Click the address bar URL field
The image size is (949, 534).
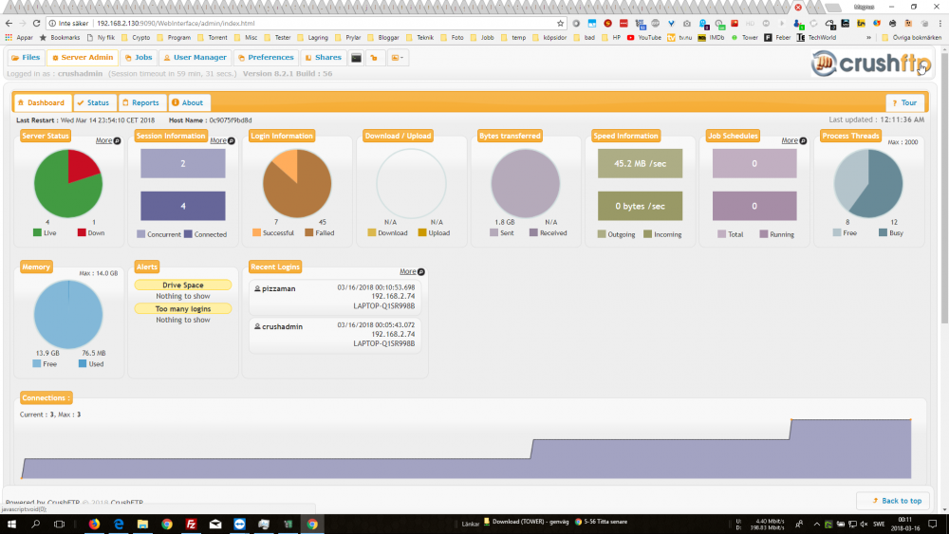[306, 23]
